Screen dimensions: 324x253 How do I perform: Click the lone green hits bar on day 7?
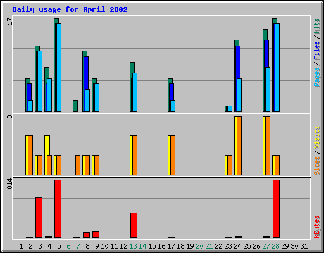point(75,106)
